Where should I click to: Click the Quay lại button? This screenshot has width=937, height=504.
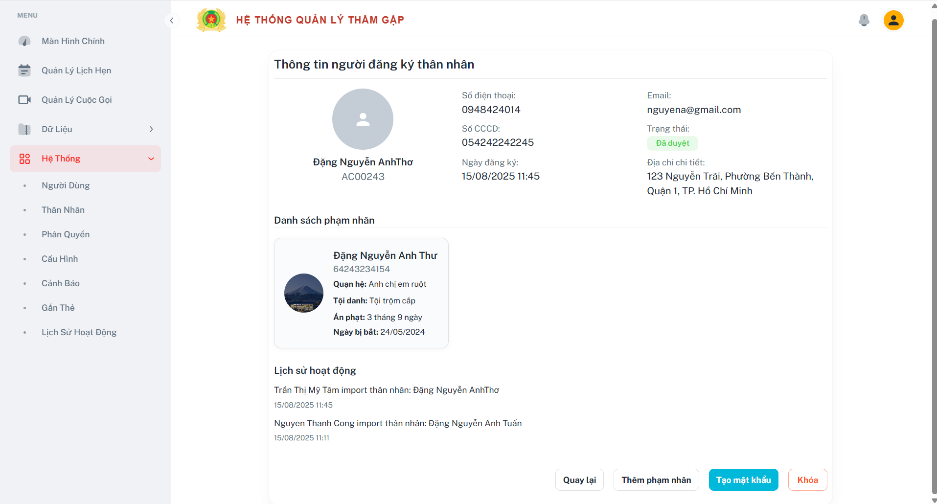579,480
